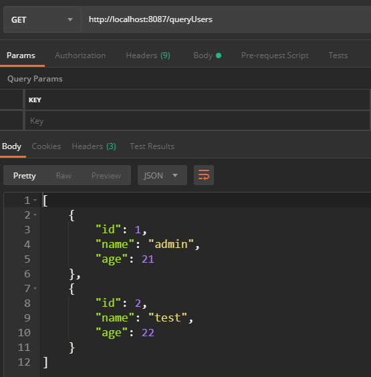Toggle the wrap lines icon button
Screen dimensions: 371x377
(x=204, y=175)
